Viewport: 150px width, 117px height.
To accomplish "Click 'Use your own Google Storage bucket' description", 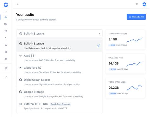I will pos(54,97).
